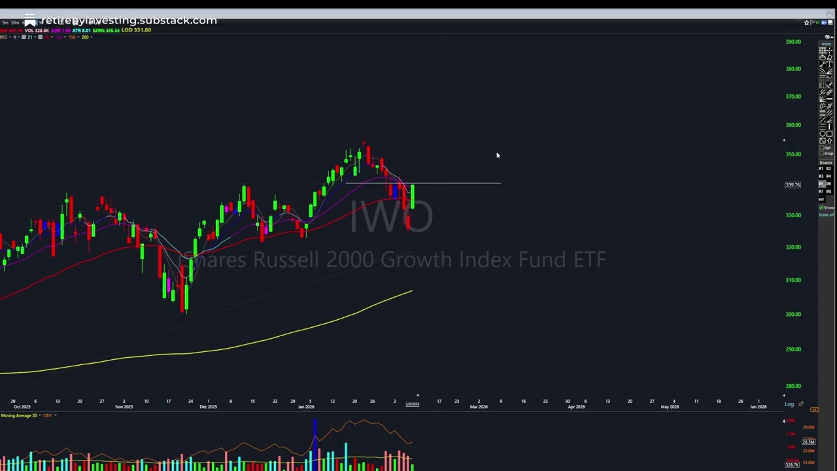Screen dimensions: 837x471
Task: Open the 50-period moving average dropdown
Action: point(52,37)
